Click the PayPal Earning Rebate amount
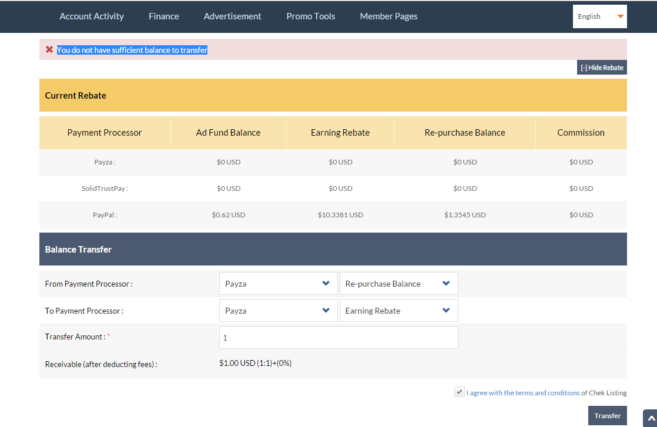 340,215
